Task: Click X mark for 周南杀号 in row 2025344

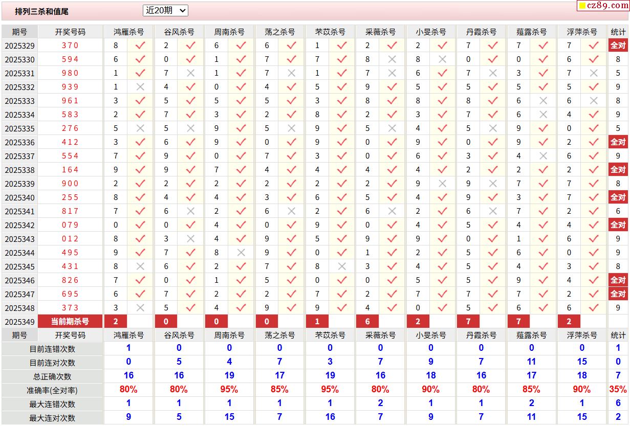Action: (241, 252)
